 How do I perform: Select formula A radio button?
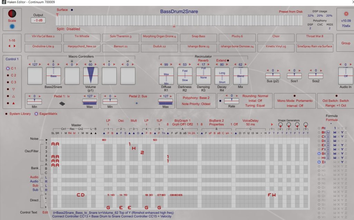point(319,128)
